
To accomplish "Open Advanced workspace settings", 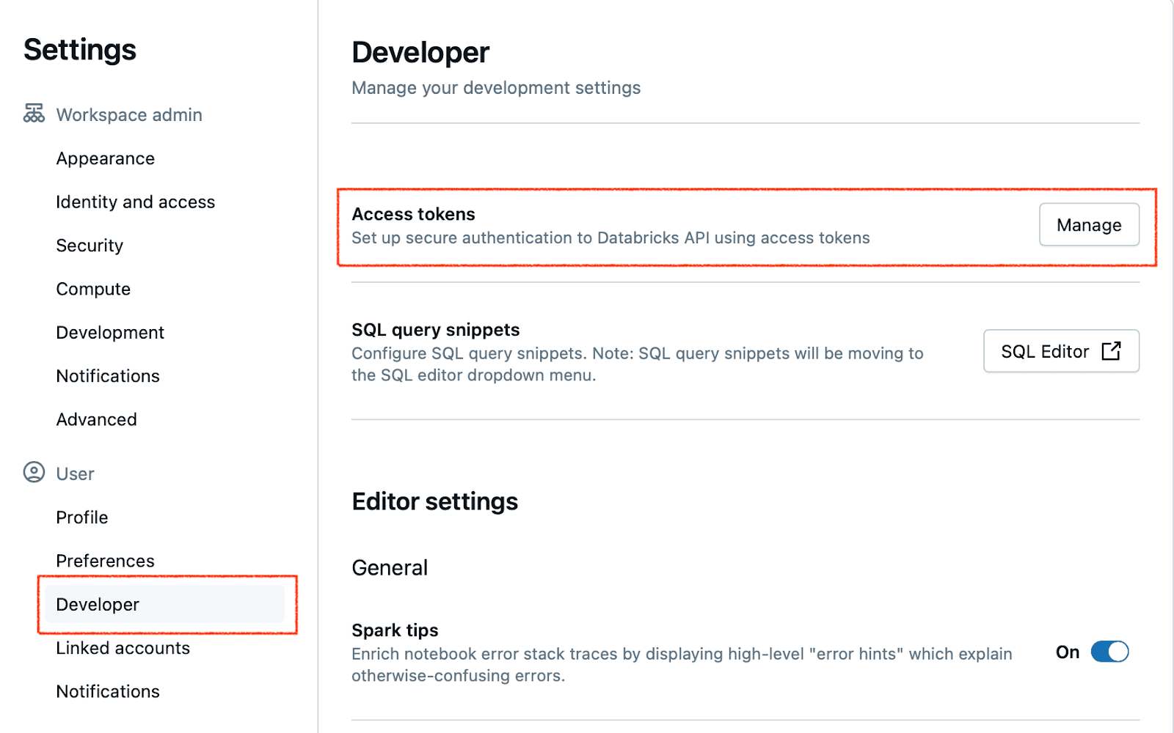I will point(97,419).
